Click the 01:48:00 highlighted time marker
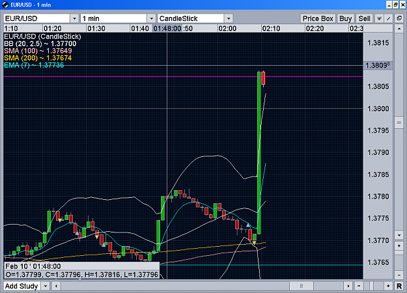This screenshot has height=293, width=407. [167, 28]
